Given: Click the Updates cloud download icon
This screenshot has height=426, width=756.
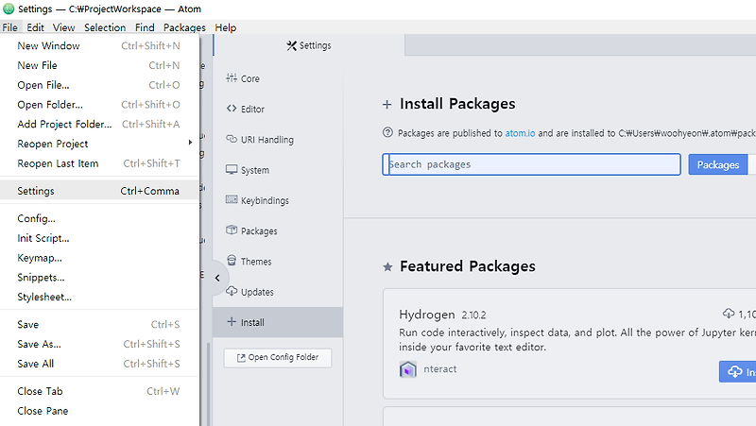Looking at the screenshot, I should [232, 292].
